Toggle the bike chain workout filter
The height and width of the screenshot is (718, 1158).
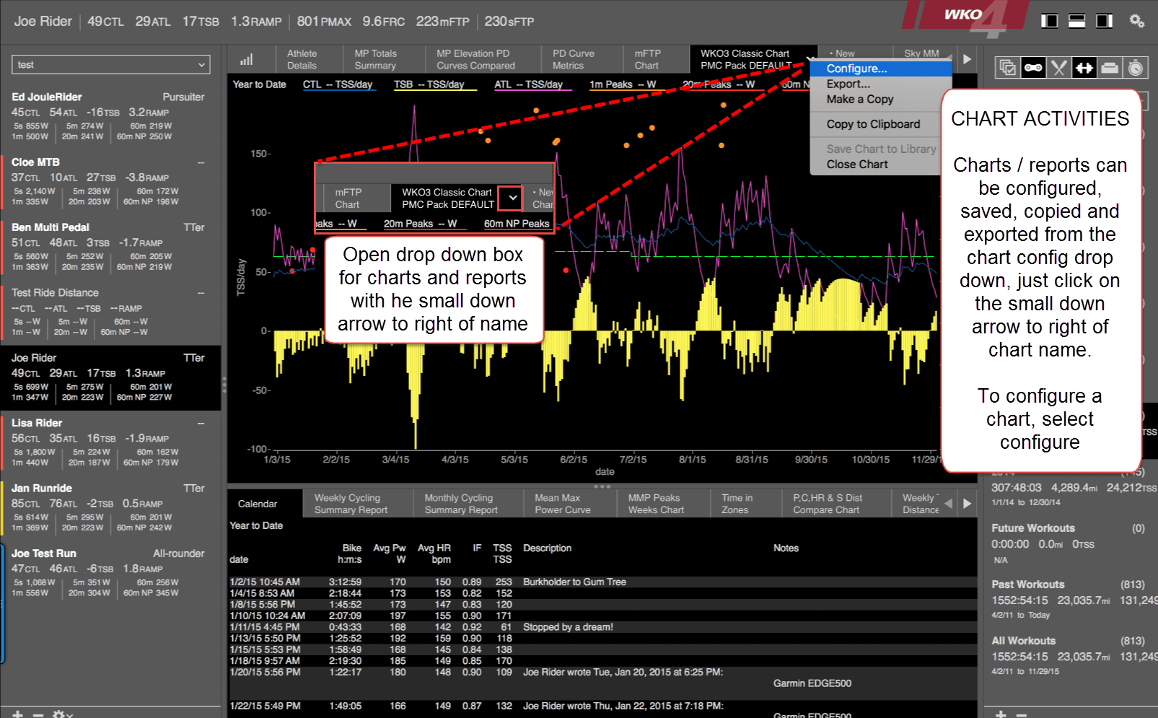(1033, 68)
